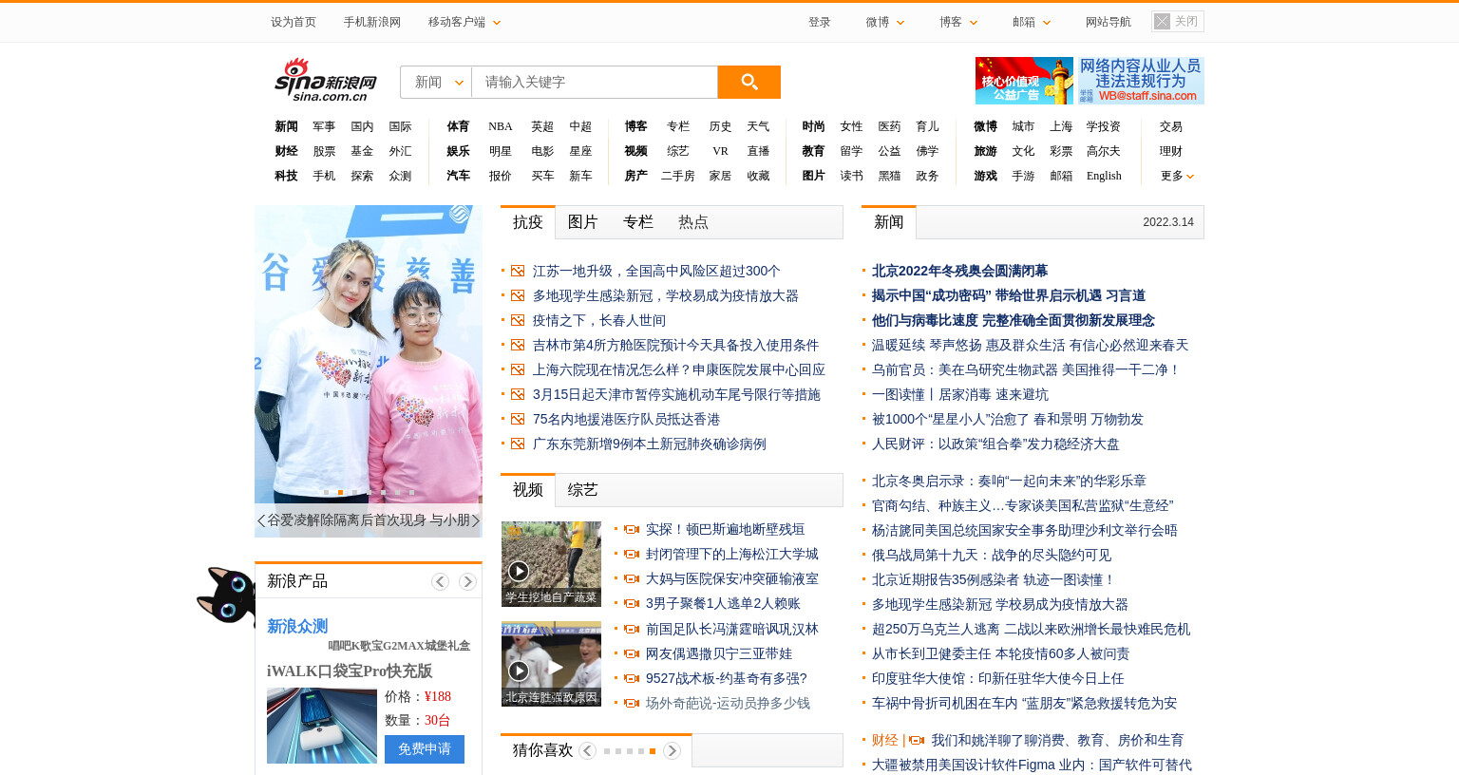
Task: Close the top bar with 关闭 button
Action: 1177,21
